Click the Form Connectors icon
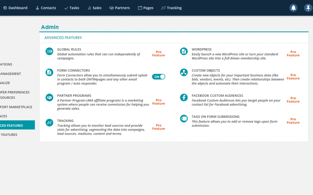313x195 pixels. [49, 72]
